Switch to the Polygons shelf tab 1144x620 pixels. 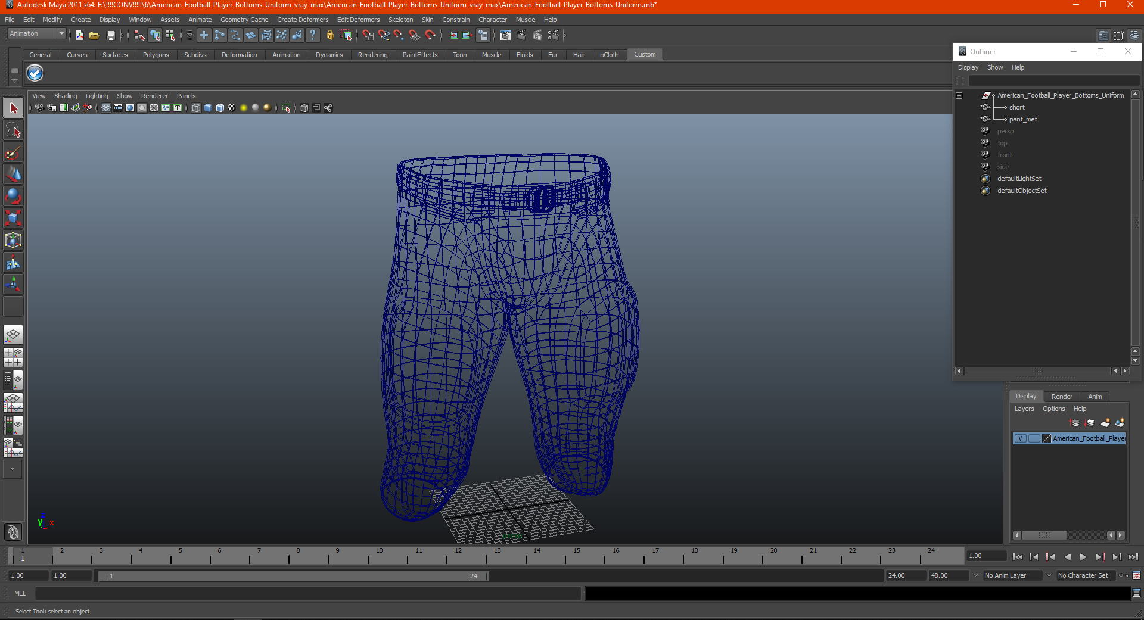click(156, 55)
